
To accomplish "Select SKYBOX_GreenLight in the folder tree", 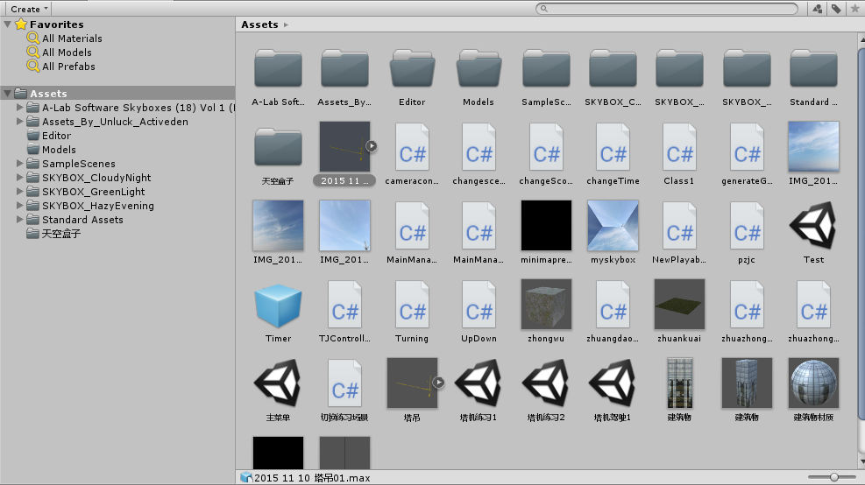I will [93, 192].
